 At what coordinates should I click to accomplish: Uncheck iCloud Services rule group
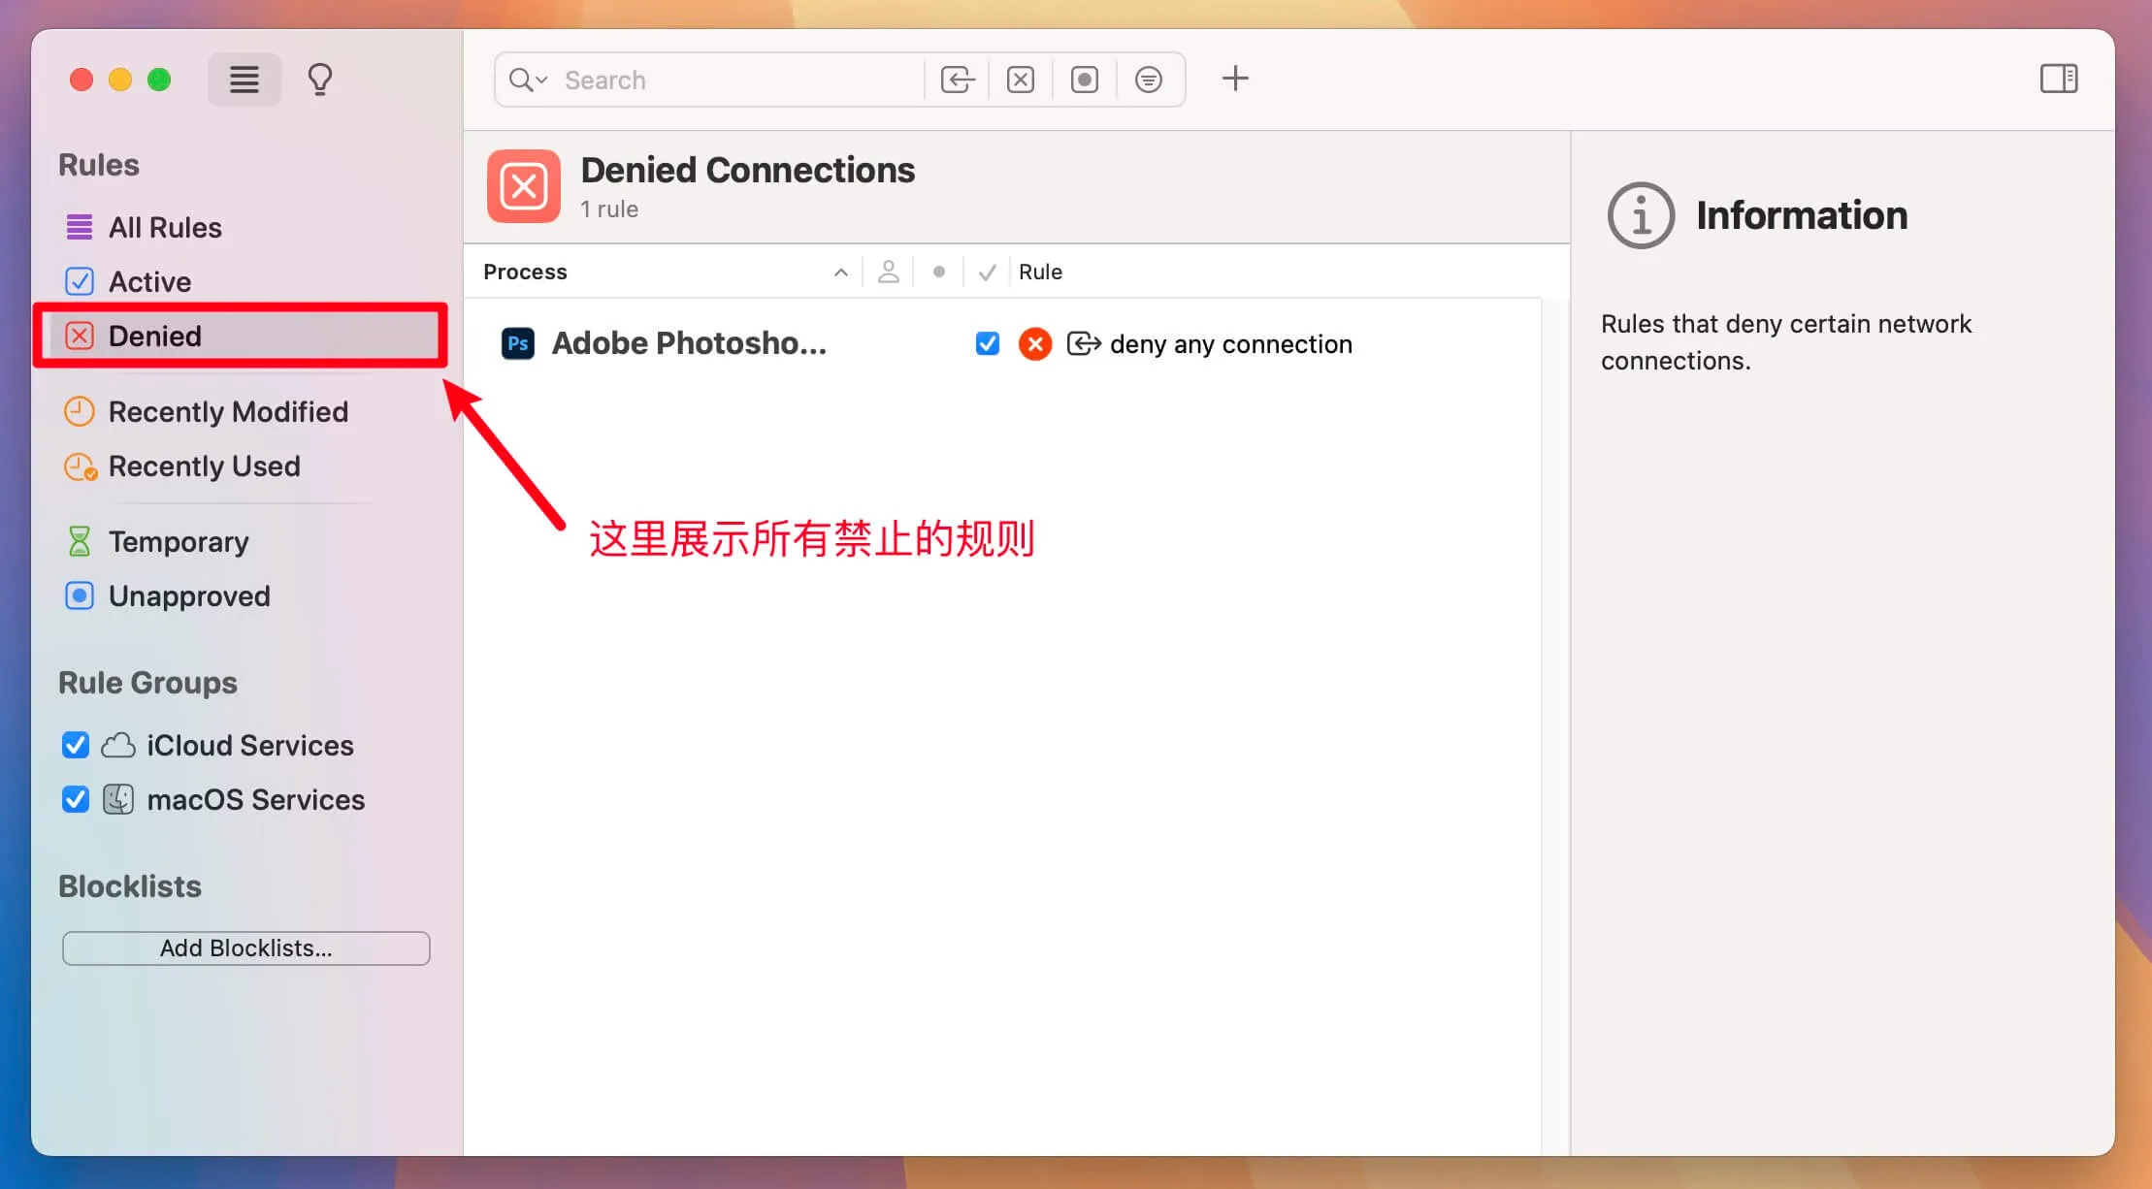pos(76,745)
